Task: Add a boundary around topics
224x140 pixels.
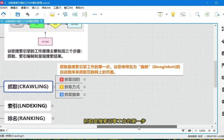Action: (75, 14)
